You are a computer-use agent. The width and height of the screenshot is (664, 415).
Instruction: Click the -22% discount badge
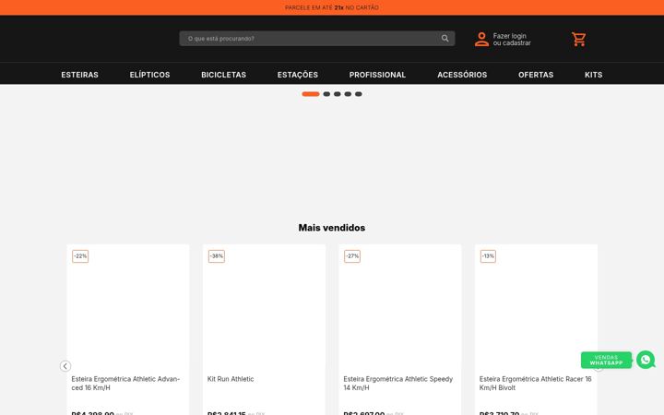[80, 256]
